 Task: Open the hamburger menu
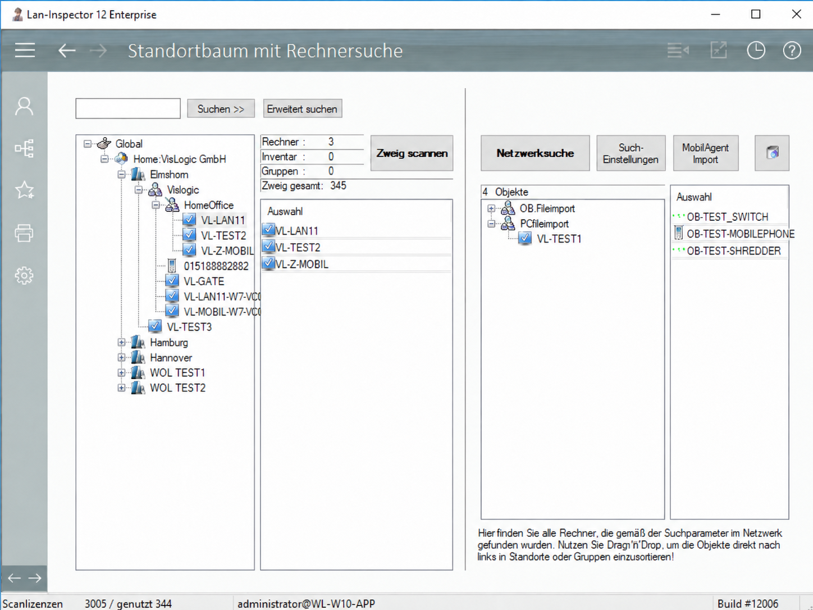25,51
